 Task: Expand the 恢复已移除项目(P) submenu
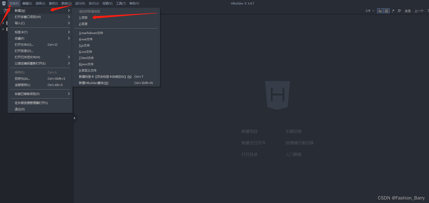40,94
